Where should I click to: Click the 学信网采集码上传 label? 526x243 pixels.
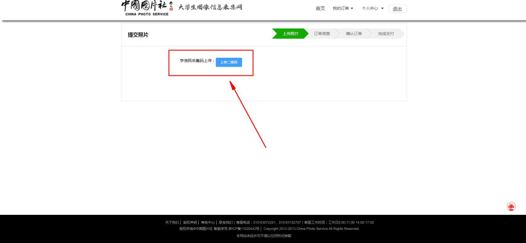[x=197, y=61]
